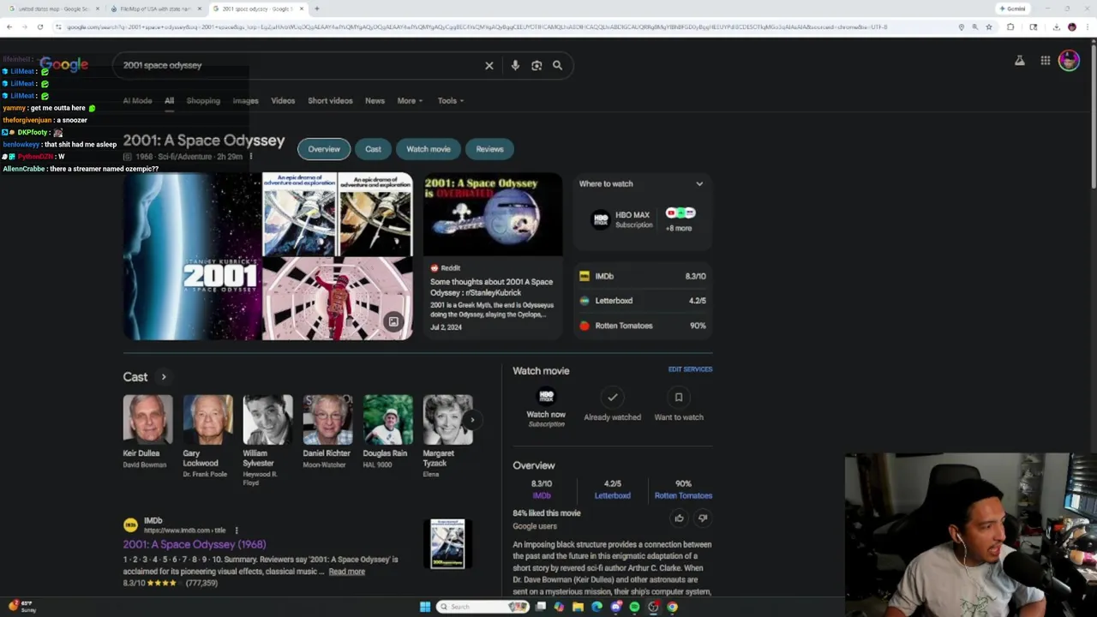
Task: Click the Read more link
Action: click(x=346, y=572)
